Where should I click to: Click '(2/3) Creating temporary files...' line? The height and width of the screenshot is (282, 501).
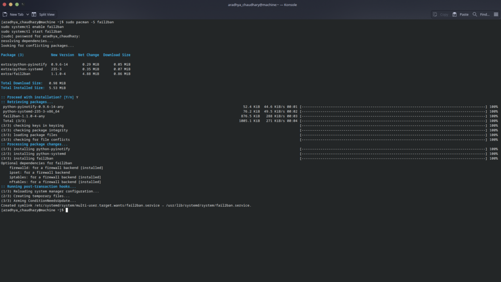click(x=35, y=196)
